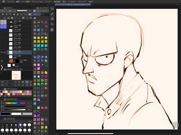Open the フィルター menu
181x135 pixels.
pyautogui.click(x=72, y=2)
